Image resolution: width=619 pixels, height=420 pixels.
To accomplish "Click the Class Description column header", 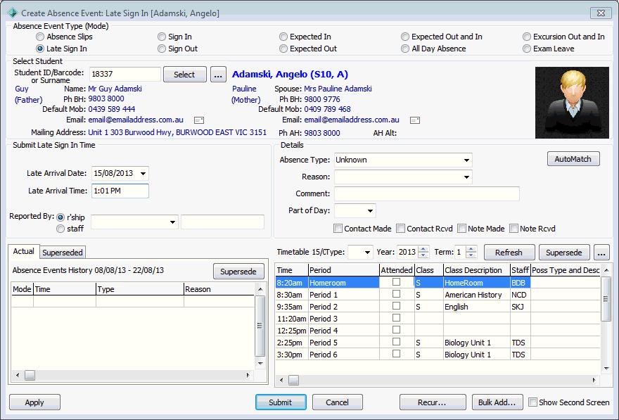I will (x=476, y=270).
